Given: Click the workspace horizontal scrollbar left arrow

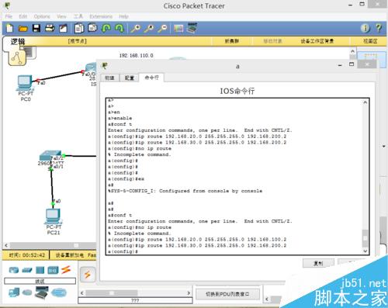Looking at the screenshot, I should tap(6, 245).
